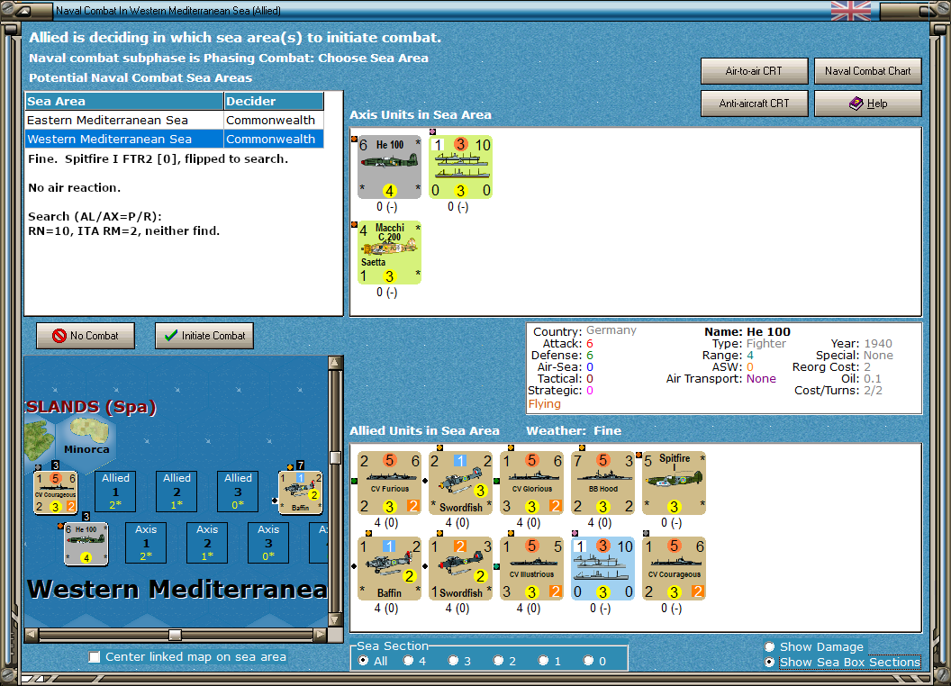Image resolution: width=951 pixels, height=686 pixels.
Task: Choose the BB Hood battleship counter
Action: click(x=602, y=483)
